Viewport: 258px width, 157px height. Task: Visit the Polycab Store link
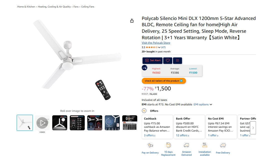pyautogui.click(x=156, y=43)
